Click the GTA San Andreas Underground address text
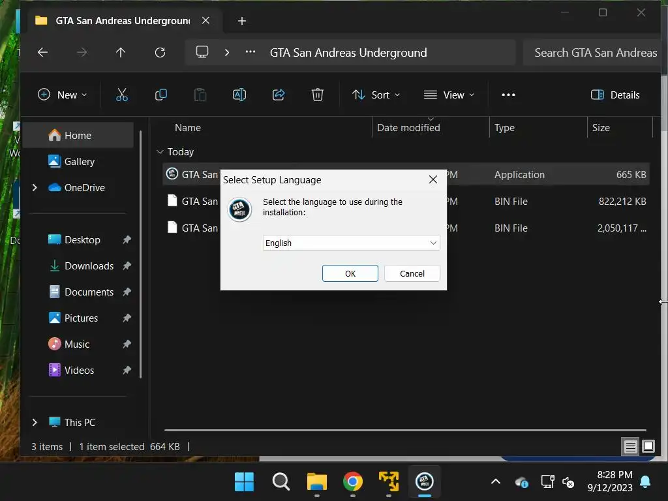 [x=348, y=52]
